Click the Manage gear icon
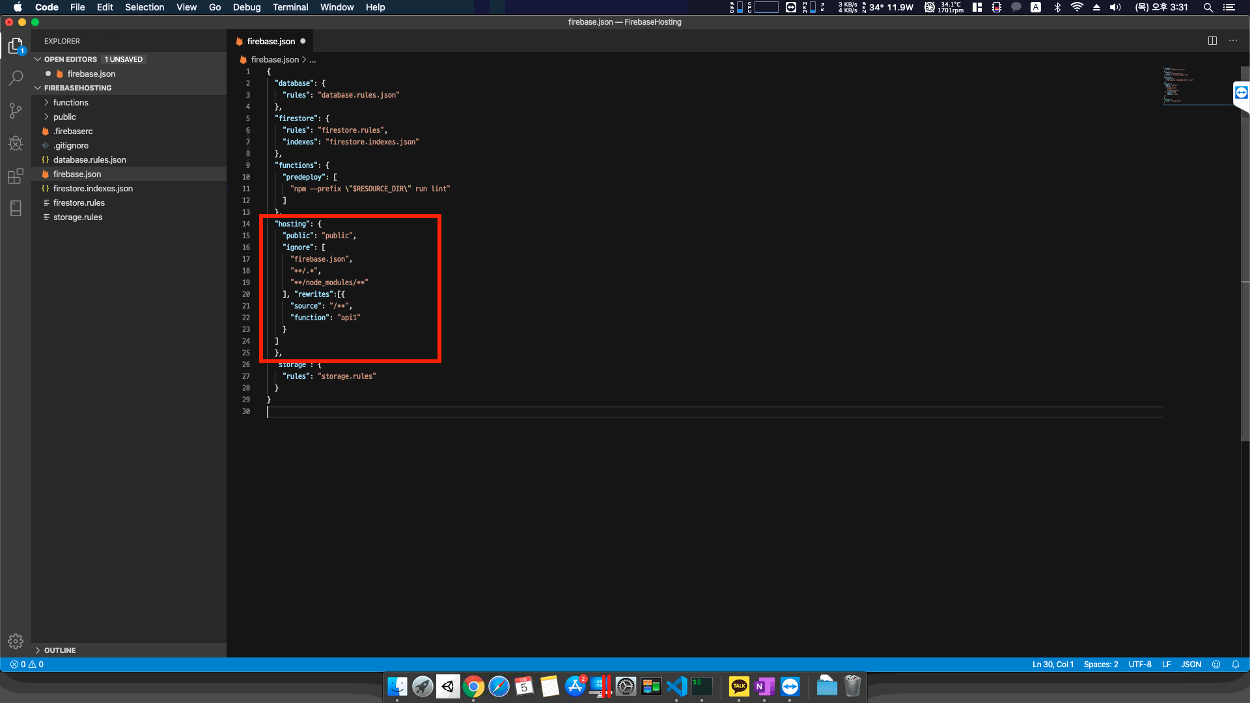This screenshot has height=703, width=1250. (16, 641)
